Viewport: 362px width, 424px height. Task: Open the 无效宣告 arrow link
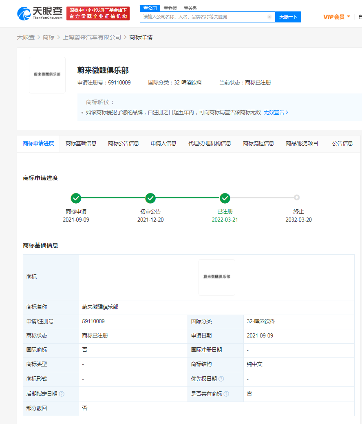[276, 112]
